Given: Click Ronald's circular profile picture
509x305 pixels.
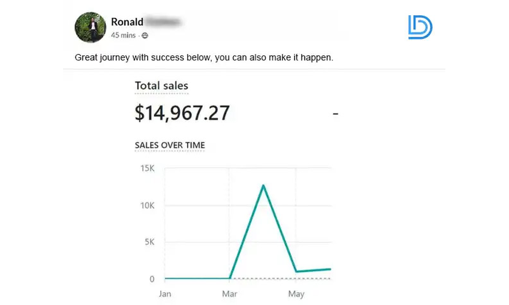Looking at the screenshot, I should click(90, 27).
